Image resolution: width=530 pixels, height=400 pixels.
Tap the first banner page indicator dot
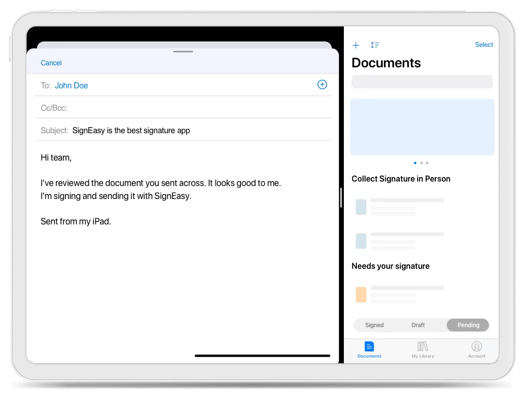pos(415,163)
